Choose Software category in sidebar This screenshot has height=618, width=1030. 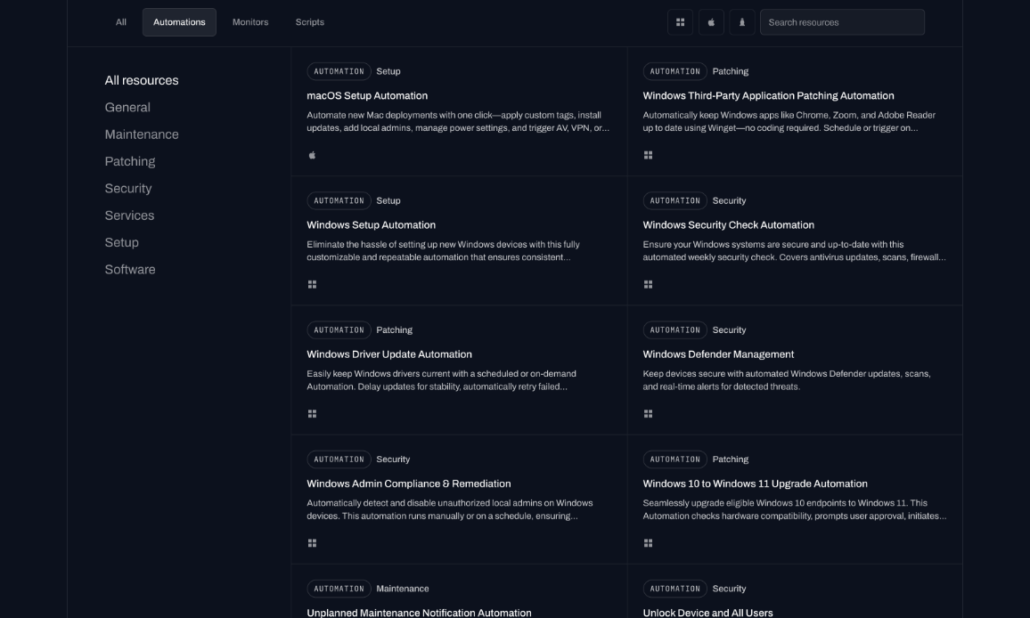point(130,269)
